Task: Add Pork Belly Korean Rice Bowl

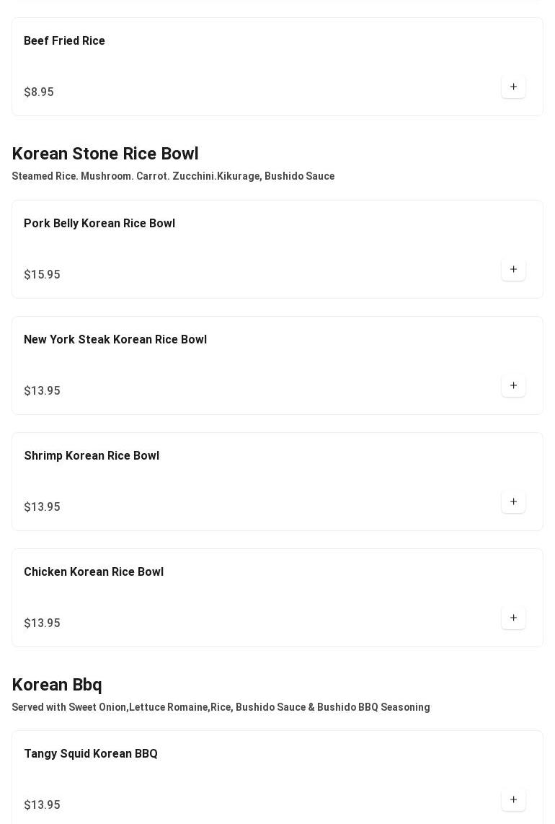Action: [x=513, y=270]
